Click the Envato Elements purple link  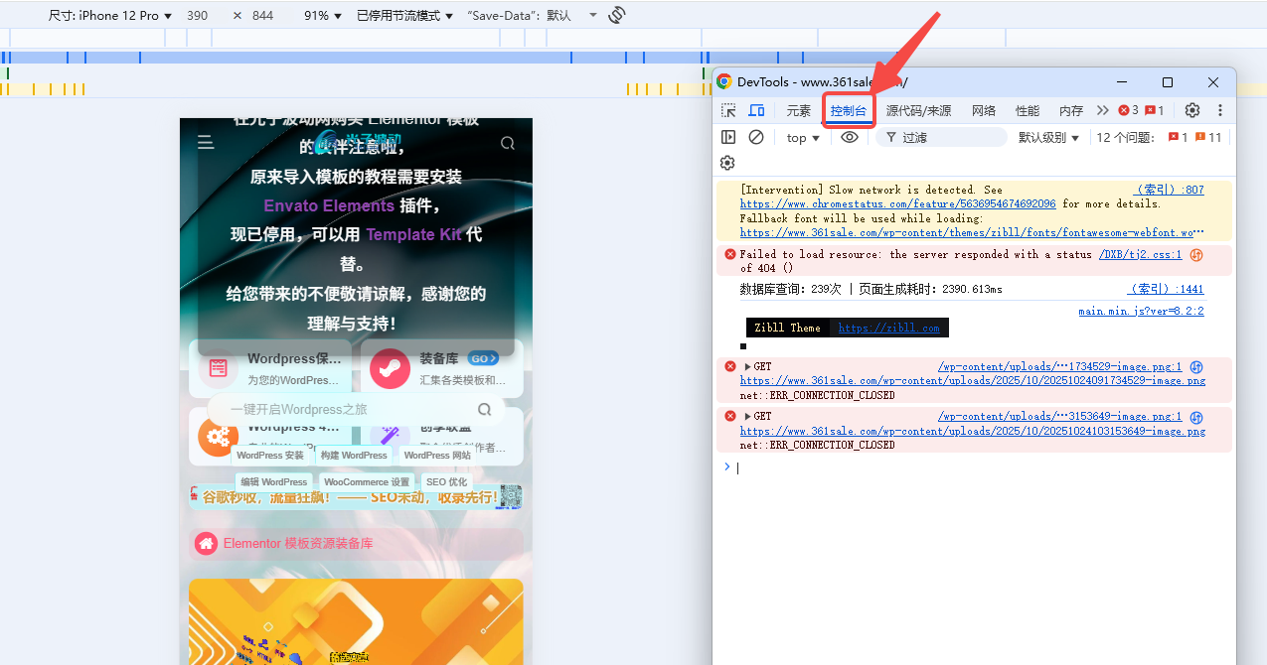[x=329, y=205]
